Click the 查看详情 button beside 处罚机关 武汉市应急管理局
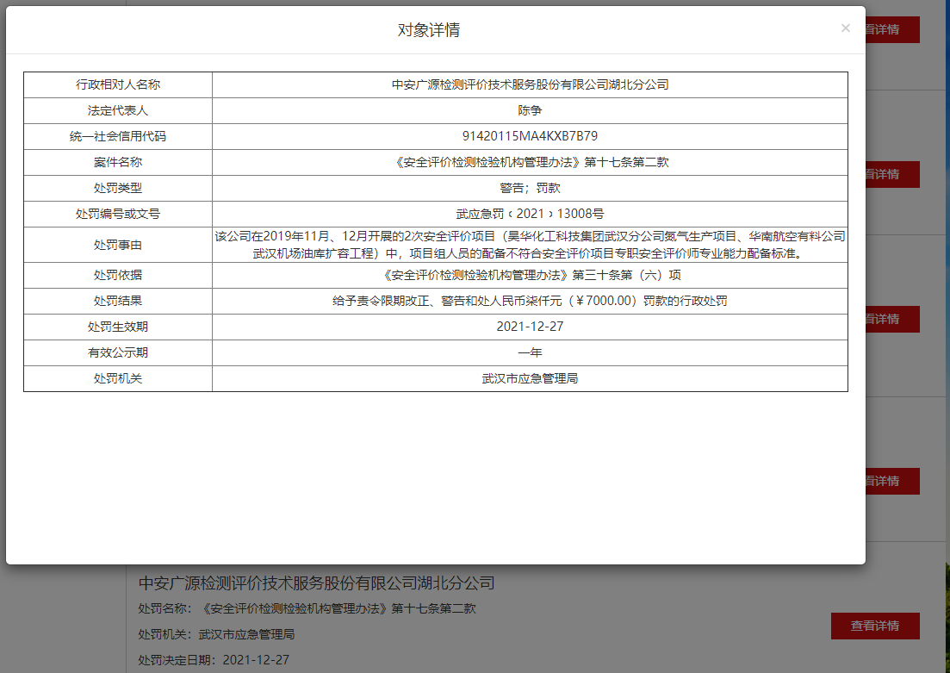 click(x=874, y=626)
